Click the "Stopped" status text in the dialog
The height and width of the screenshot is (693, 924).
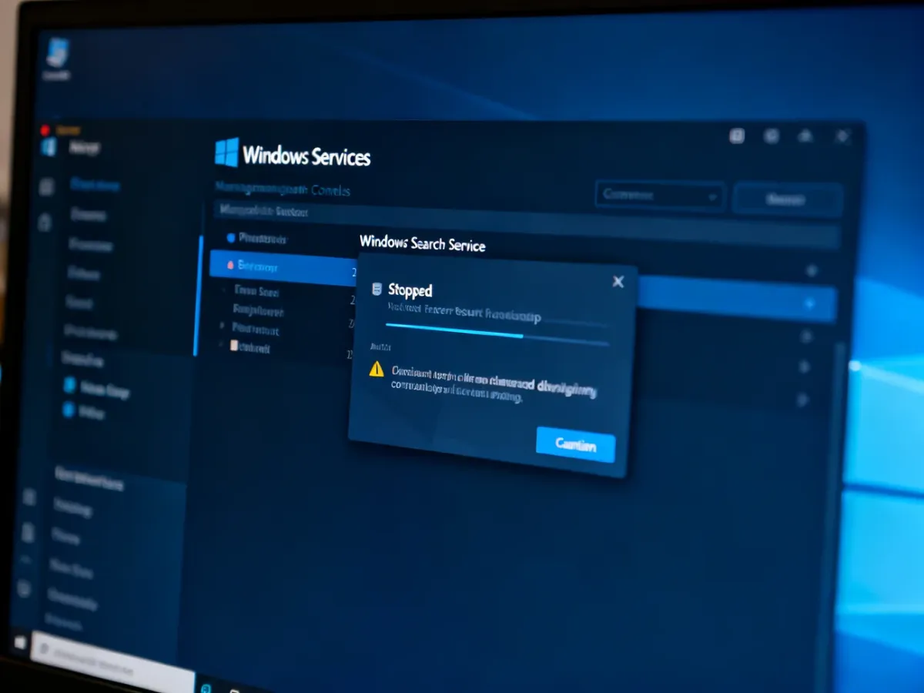tap(410, 290)
